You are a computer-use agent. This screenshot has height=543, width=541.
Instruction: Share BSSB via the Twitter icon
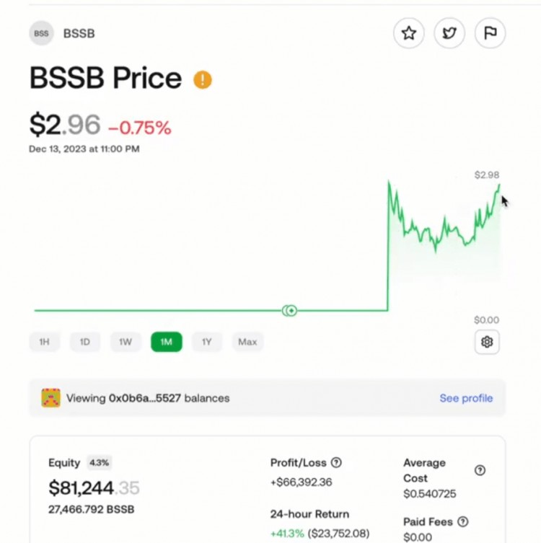pos(449,33)
